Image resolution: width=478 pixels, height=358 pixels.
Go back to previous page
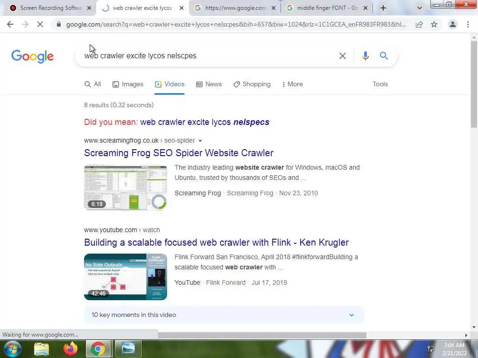click(x=10, y=24)
